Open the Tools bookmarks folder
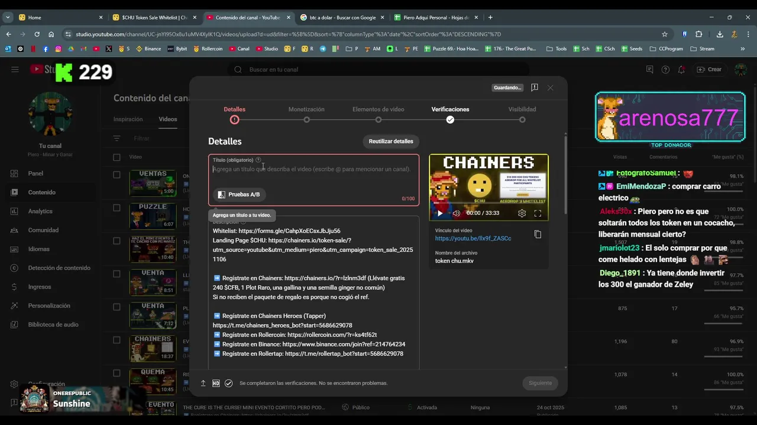 557,49
